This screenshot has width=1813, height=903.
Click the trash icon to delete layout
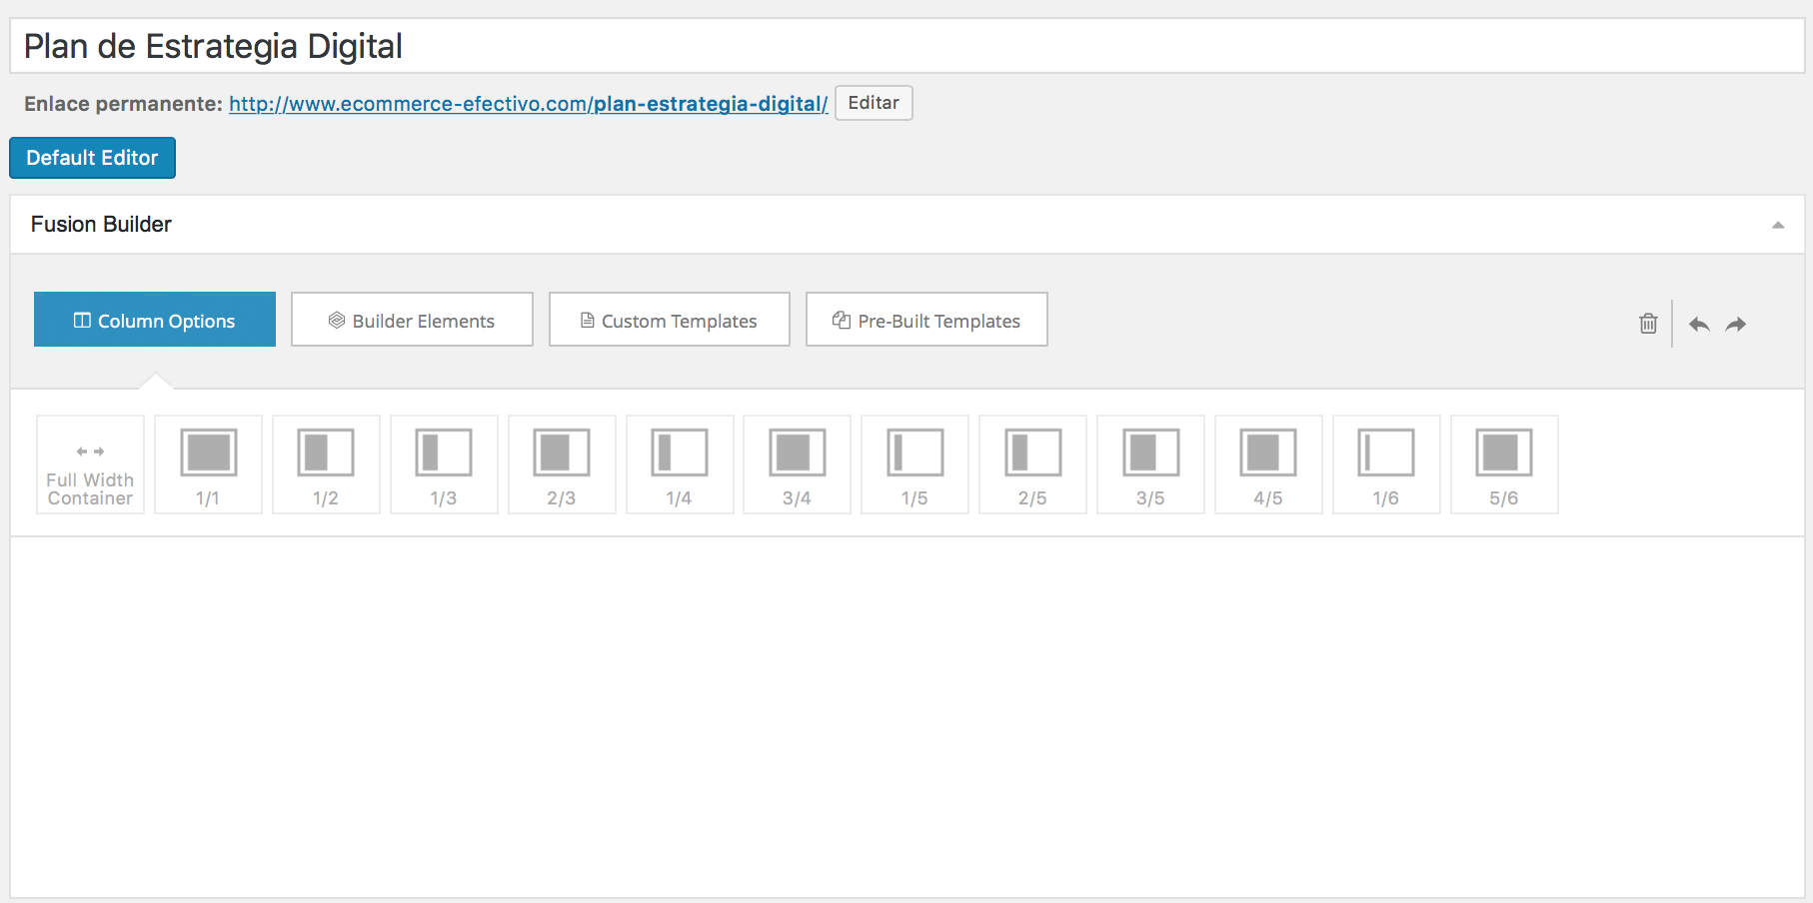point(1648,324)
